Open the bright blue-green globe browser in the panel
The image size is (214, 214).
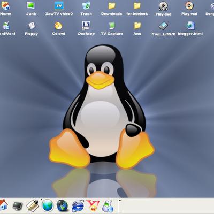[48, 205]
